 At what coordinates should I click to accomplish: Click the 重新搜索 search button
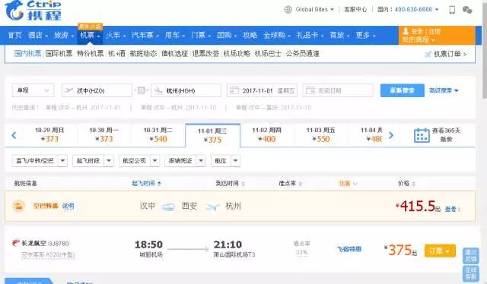coord(403,90)
